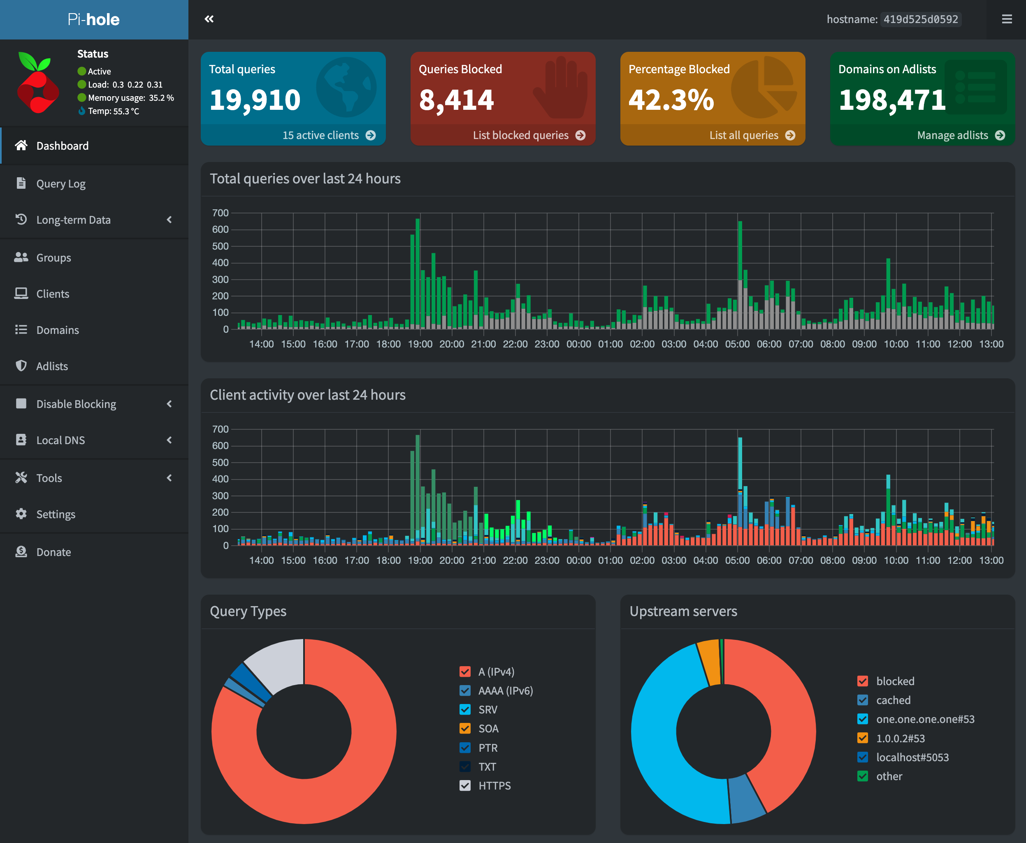Viewport: 1026px width, 843px height.
Task: Click the Local DNS address book icon
Action: (x=21, y=440)
